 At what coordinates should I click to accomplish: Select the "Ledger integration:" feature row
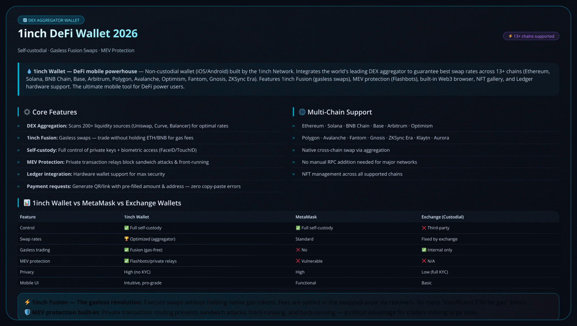(151, 174)
